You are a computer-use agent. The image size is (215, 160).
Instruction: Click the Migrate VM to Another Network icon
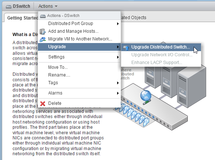click(x=43, y=39)
